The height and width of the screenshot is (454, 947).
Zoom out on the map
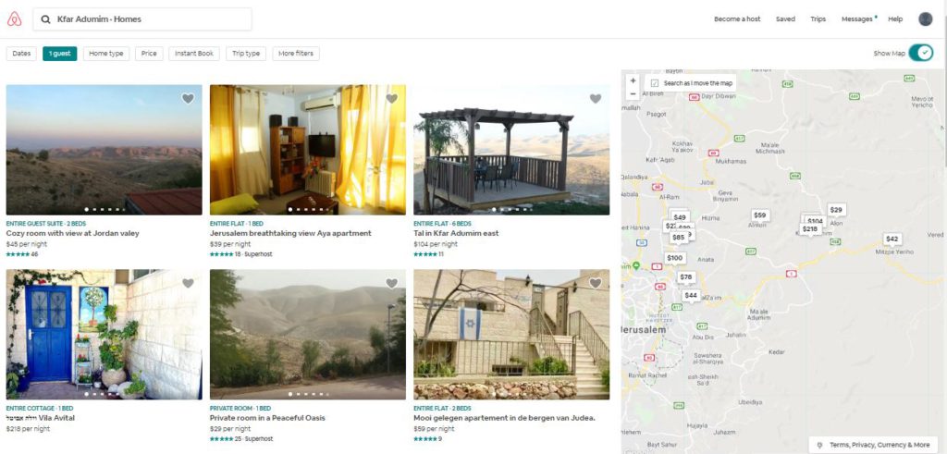[x=633, y=93]
